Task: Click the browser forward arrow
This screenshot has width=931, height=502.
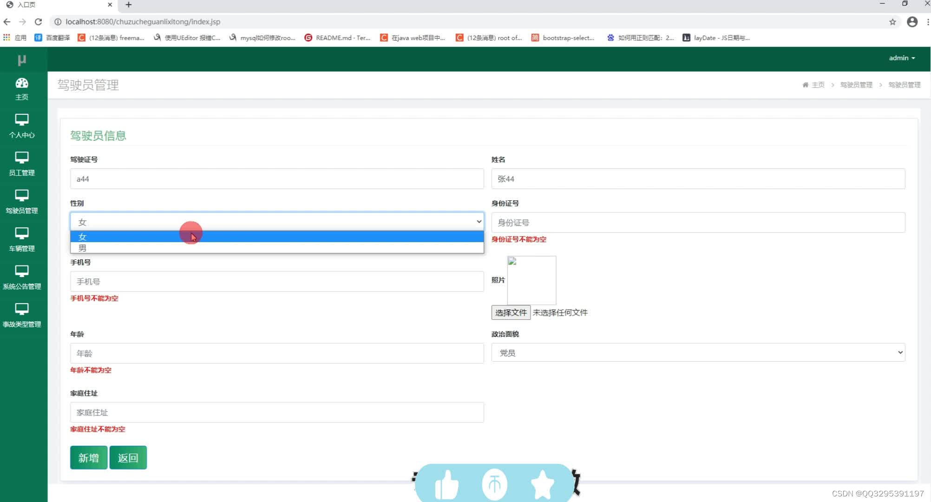Action: pos(22,22)
